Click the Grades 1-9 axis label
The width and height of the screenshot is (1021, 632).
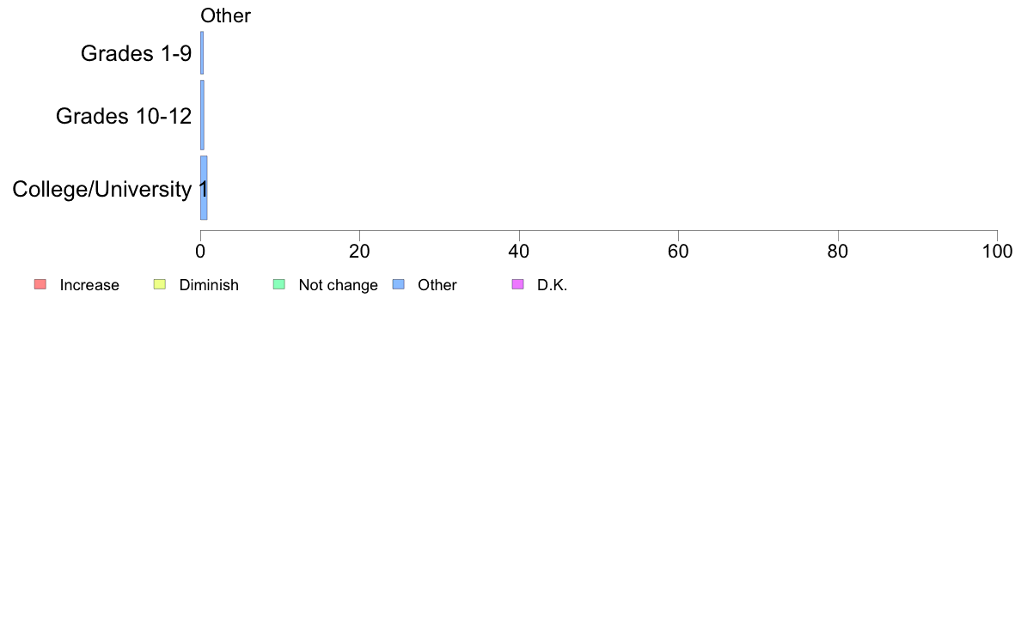point(136,53)
